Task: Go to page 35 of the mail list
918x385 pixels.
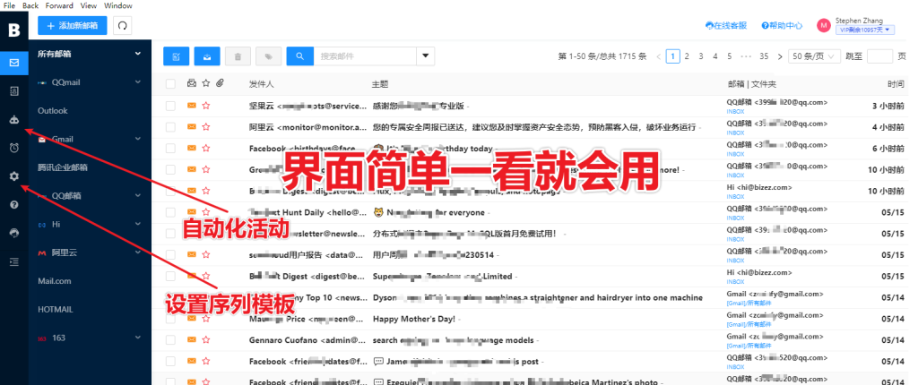Action: point(764,56)
